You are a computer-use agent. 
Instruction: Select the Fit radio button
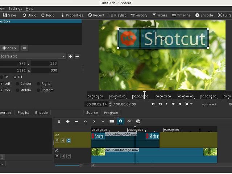pos(4,77)
